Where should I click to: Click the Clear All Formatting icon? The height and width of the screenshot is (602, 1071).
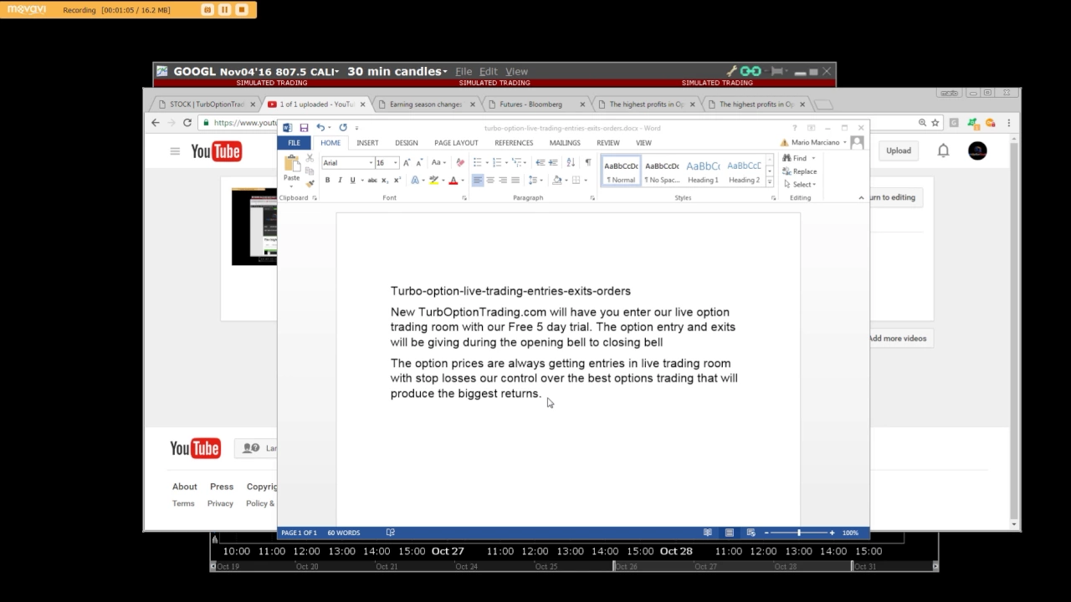(459, 163)
